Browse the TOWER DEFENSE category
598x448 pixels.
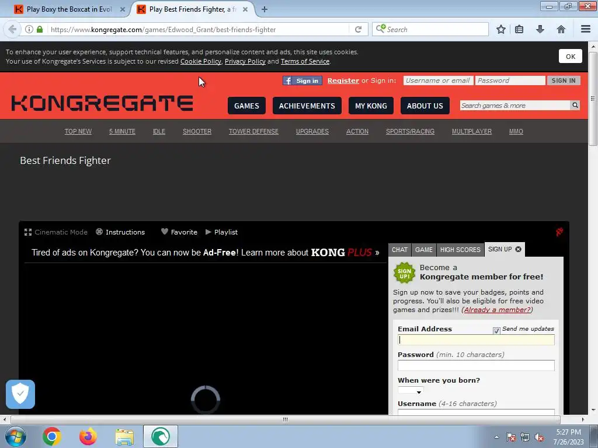pos(253,131)
